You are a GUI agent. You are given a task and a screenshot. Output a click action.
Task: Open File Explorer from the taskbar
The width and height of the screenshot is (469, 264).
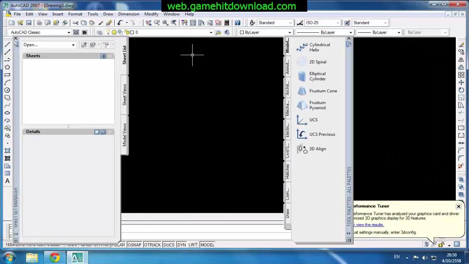(32, 258)
